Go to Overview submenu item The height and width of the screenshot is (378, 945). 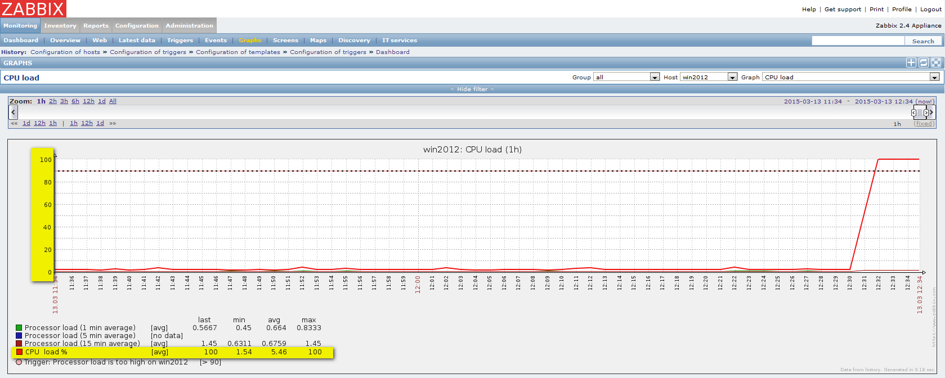point(65,40)
